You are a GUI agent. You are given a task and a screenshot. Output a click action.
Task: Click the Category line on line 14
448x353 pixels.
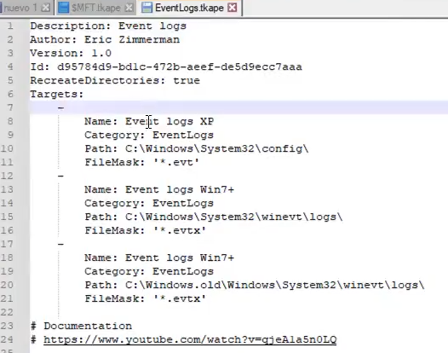pos(149,203)
